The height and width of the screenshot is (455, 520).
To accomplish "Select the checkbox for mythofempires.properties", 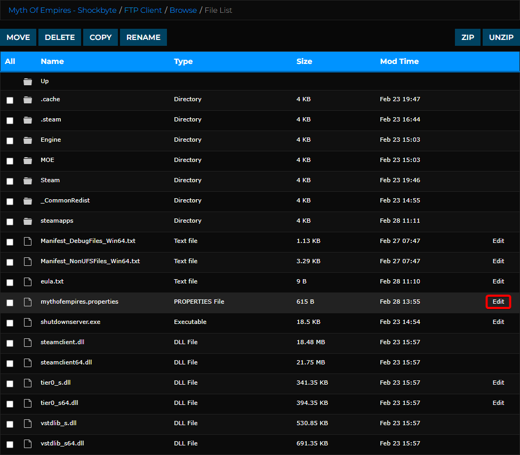I will click(x=10, y=302).
